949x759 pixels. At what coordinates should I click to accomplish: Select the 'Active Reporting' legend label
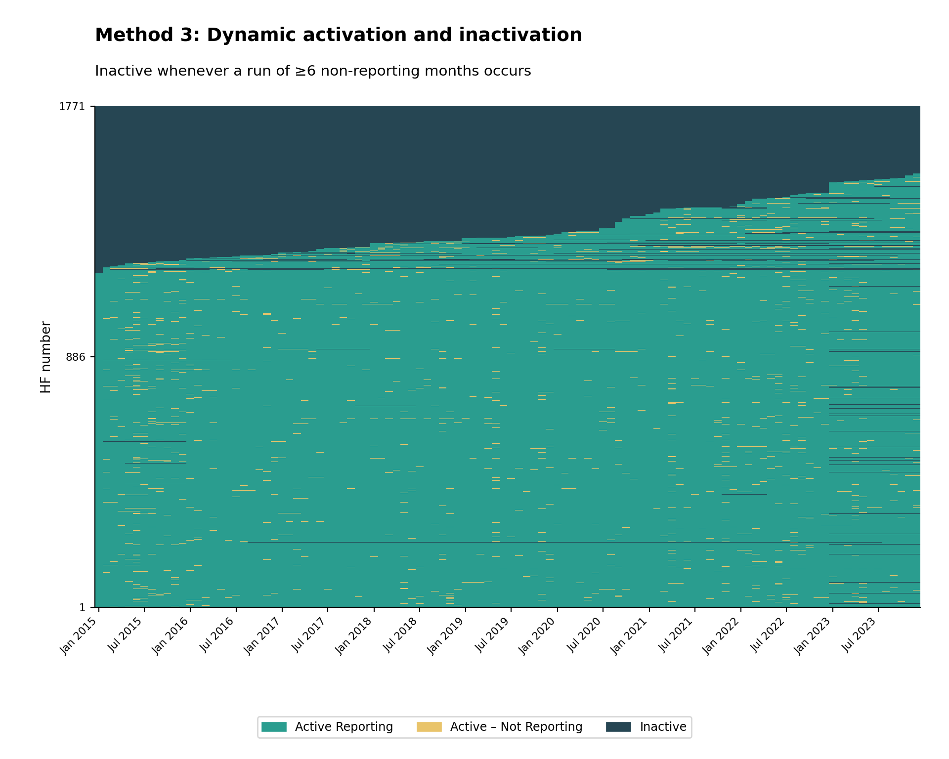[344, 727]
